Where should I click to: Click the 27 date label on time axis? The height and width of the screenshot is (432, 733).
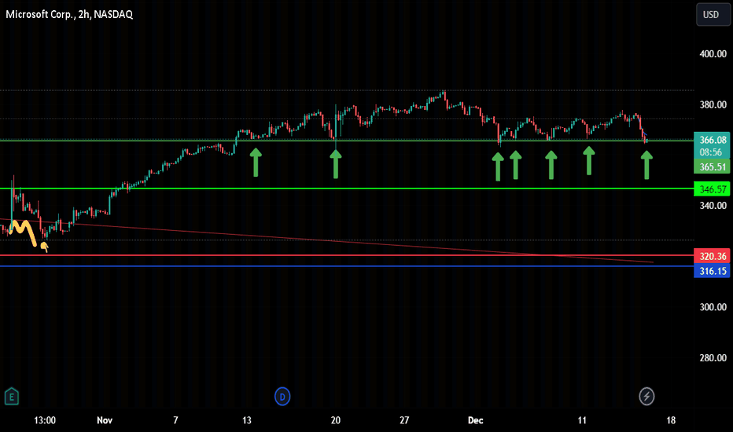tap(404, 420)
